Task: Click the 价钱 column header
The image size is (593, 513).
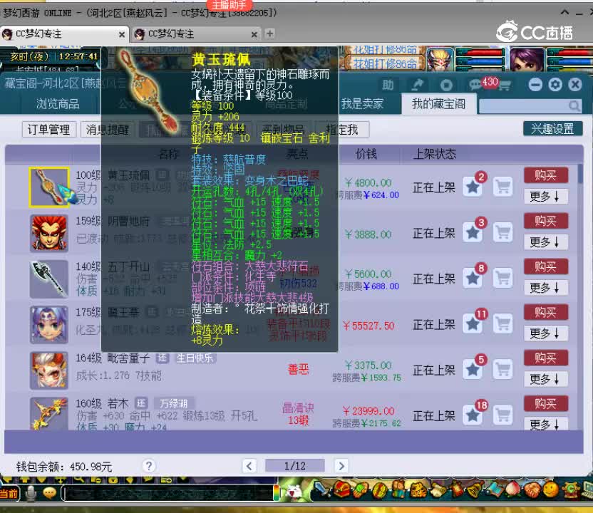Action: pos(366,154)
